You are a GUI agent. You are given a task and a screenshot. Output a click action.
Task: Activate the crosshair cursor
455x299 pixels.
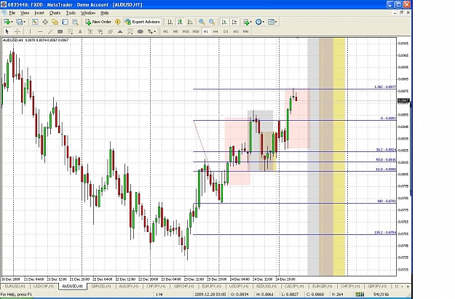[x=17, y=31]
